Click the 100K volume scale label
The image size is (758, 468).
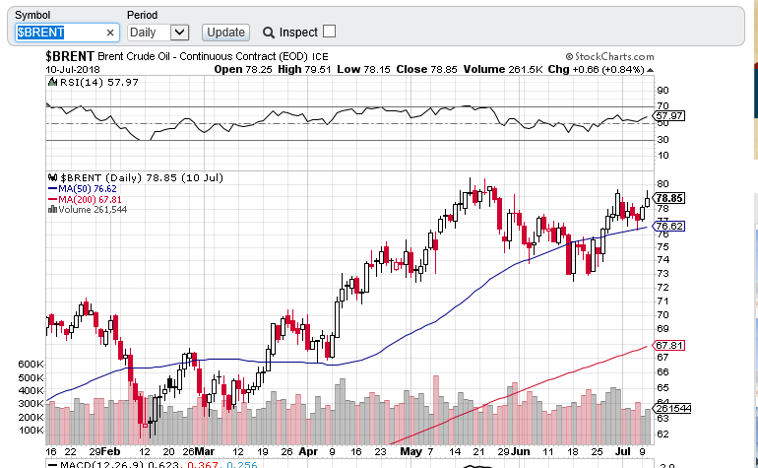pos(31,431)
